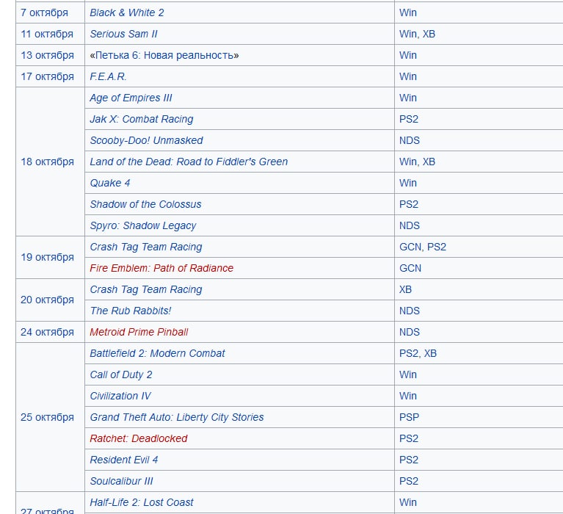Screen dimensions: 563x514
Task: Open «Петька 6: Новая реальность» link
Action: tap(164, 55)
